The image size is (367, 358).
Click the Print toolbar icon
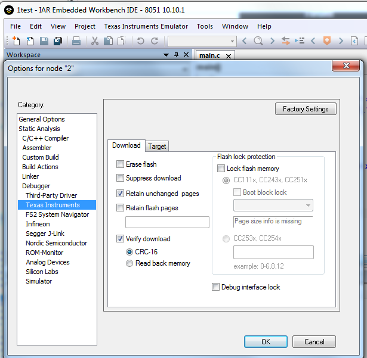tap(76, 41)
